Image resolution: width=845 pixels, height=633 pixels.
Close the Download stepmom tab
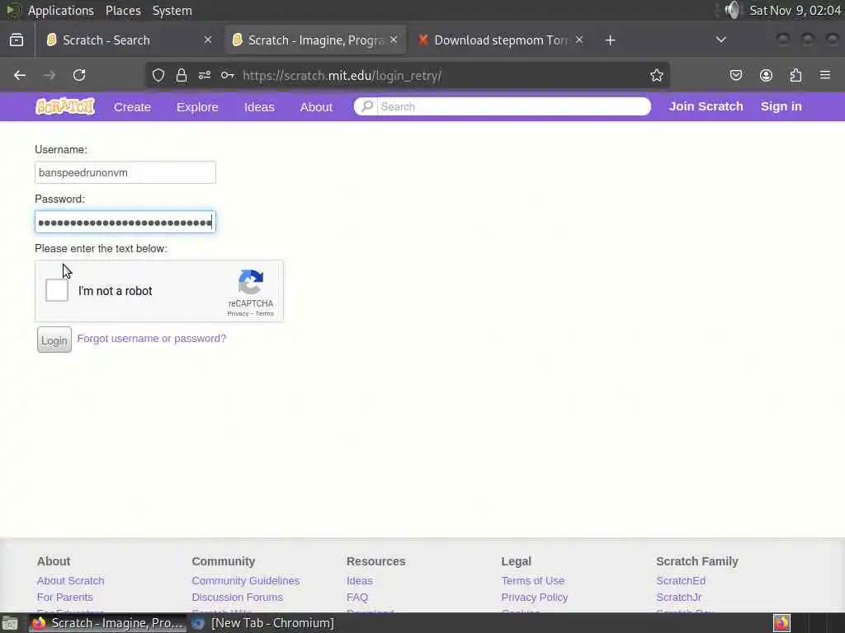click(579, 40)
